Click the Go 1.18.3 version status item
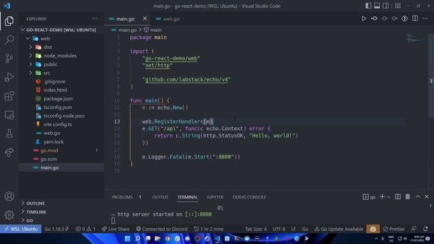Screen dimensions: 434x244 56,229
